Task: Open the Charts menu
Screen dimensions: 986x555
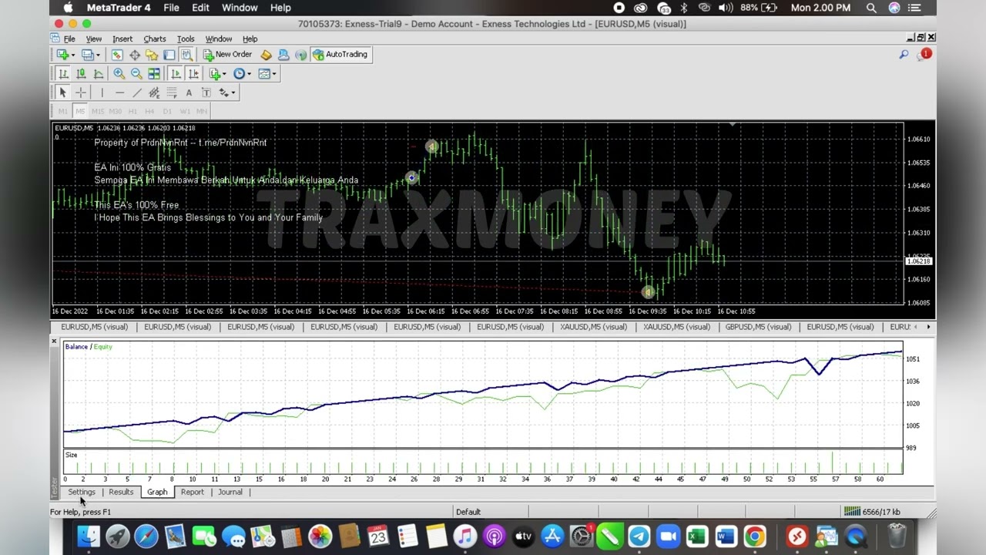Action: (154, 39)
